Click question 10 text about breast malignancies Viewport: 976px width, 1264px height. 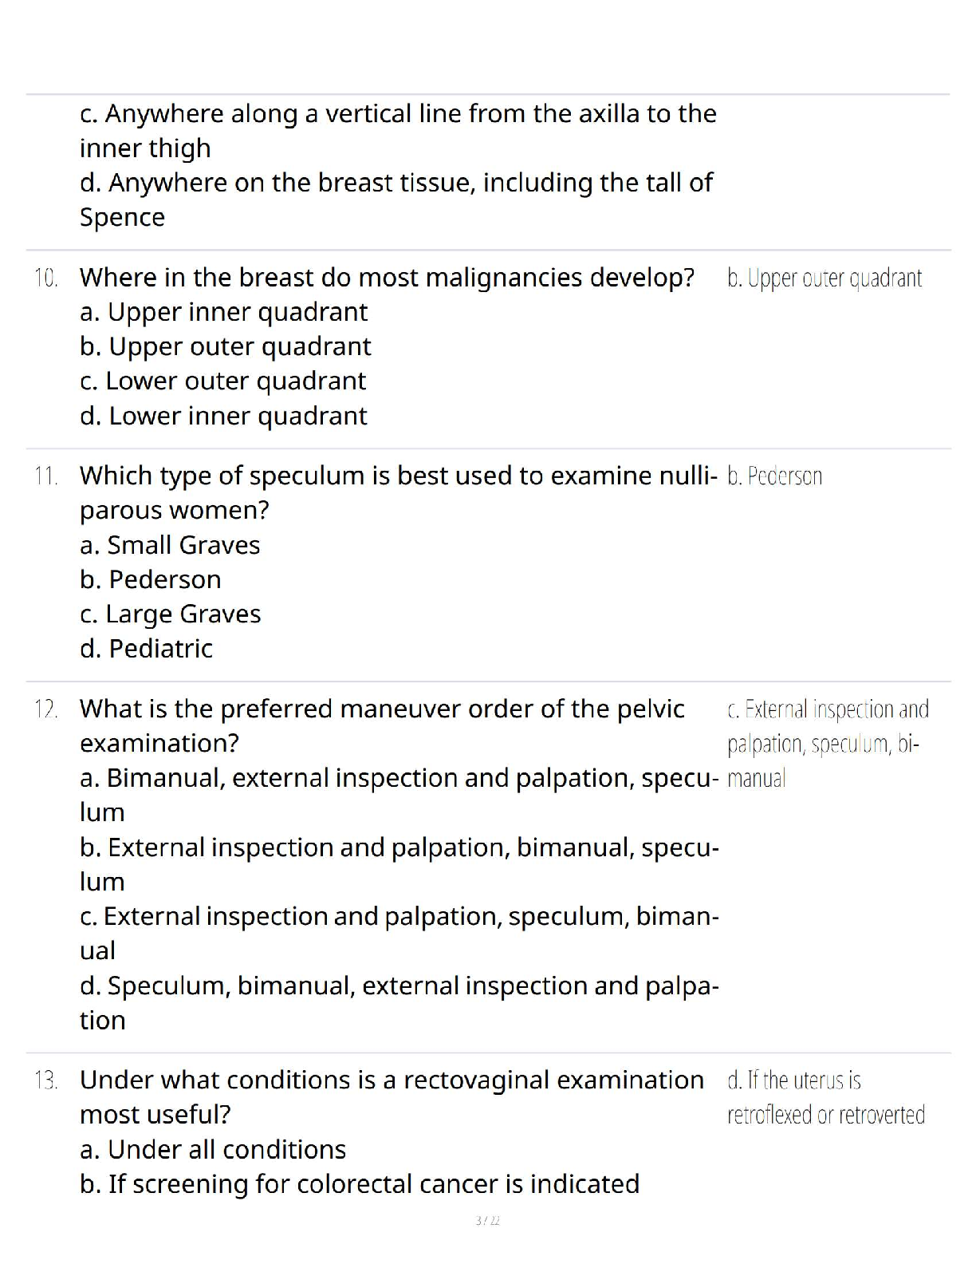(x=387, y=278)
